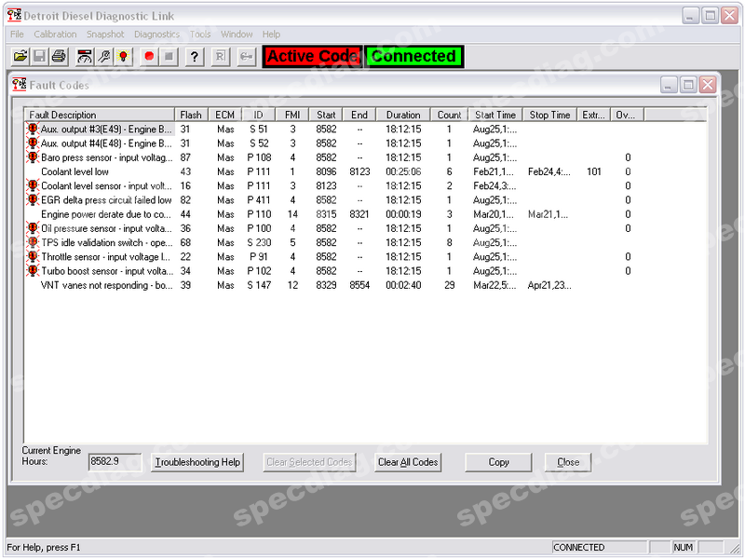745x559 pixels.
Task: Select the VNT vanes not responding row
Action: coord(105,285)
